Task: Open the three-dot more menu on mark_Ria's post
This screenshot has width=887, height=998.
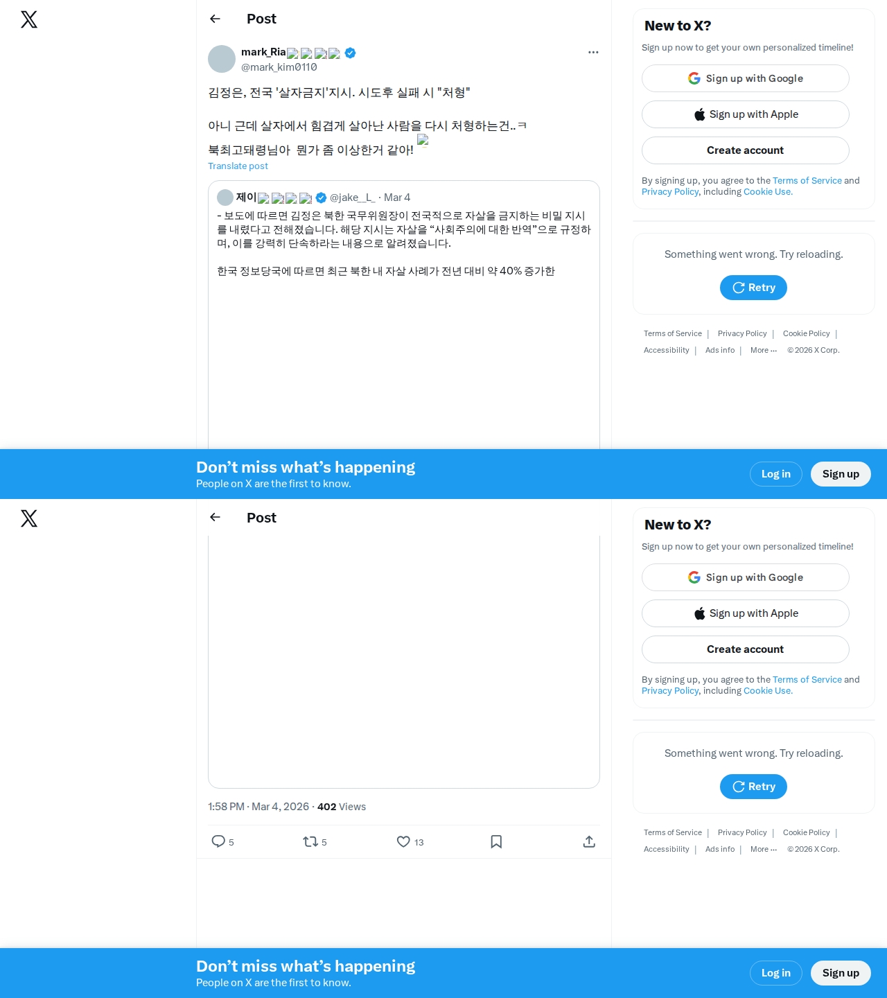Action: pyautogui.click(x=593, y=52)
